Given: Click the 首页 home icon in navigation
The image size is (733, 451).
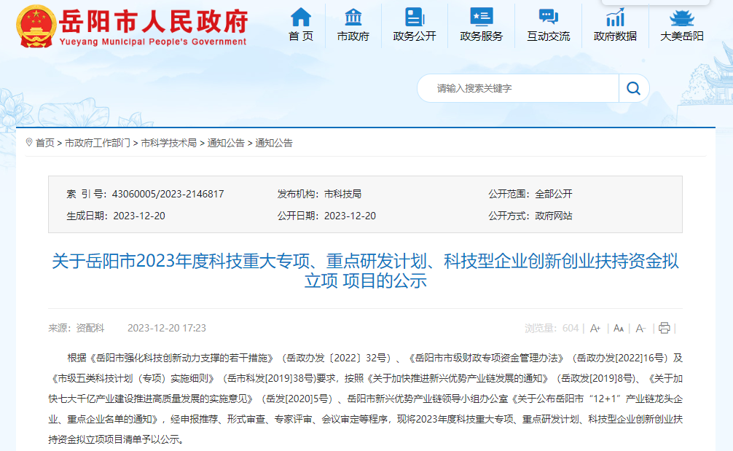Looking at the screenshot, I should (300, 17).
